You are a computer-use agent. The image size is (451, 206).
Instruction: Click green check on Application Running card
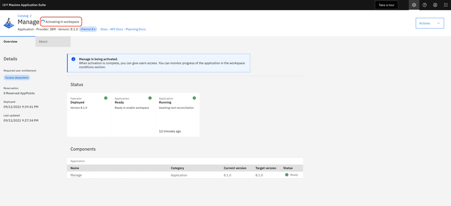(194, 98)
